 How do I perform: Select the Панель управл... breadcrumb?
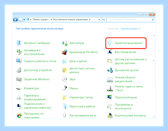point(41,19)
